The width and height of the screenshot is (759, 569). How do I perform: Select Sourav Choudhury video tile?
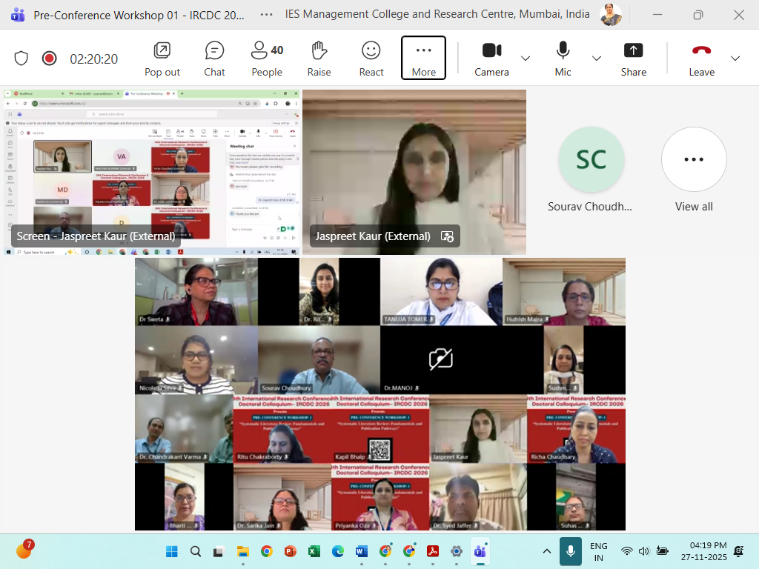tap(319, 360)
